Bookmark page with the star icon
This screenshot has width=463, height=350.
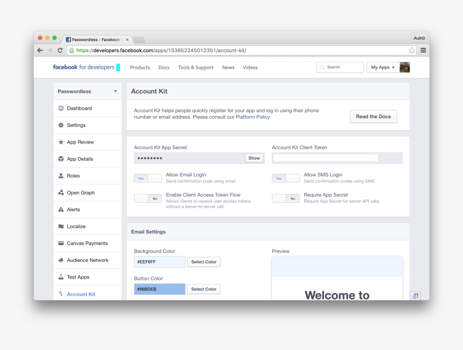click(412, 51)
